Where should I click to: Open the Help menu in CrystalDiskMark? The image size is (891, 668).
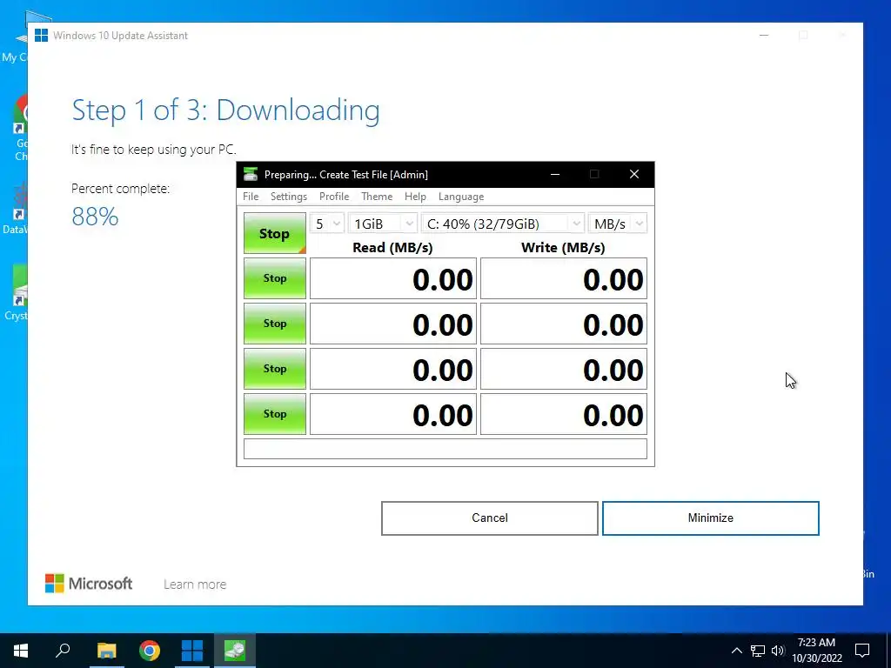415,197
